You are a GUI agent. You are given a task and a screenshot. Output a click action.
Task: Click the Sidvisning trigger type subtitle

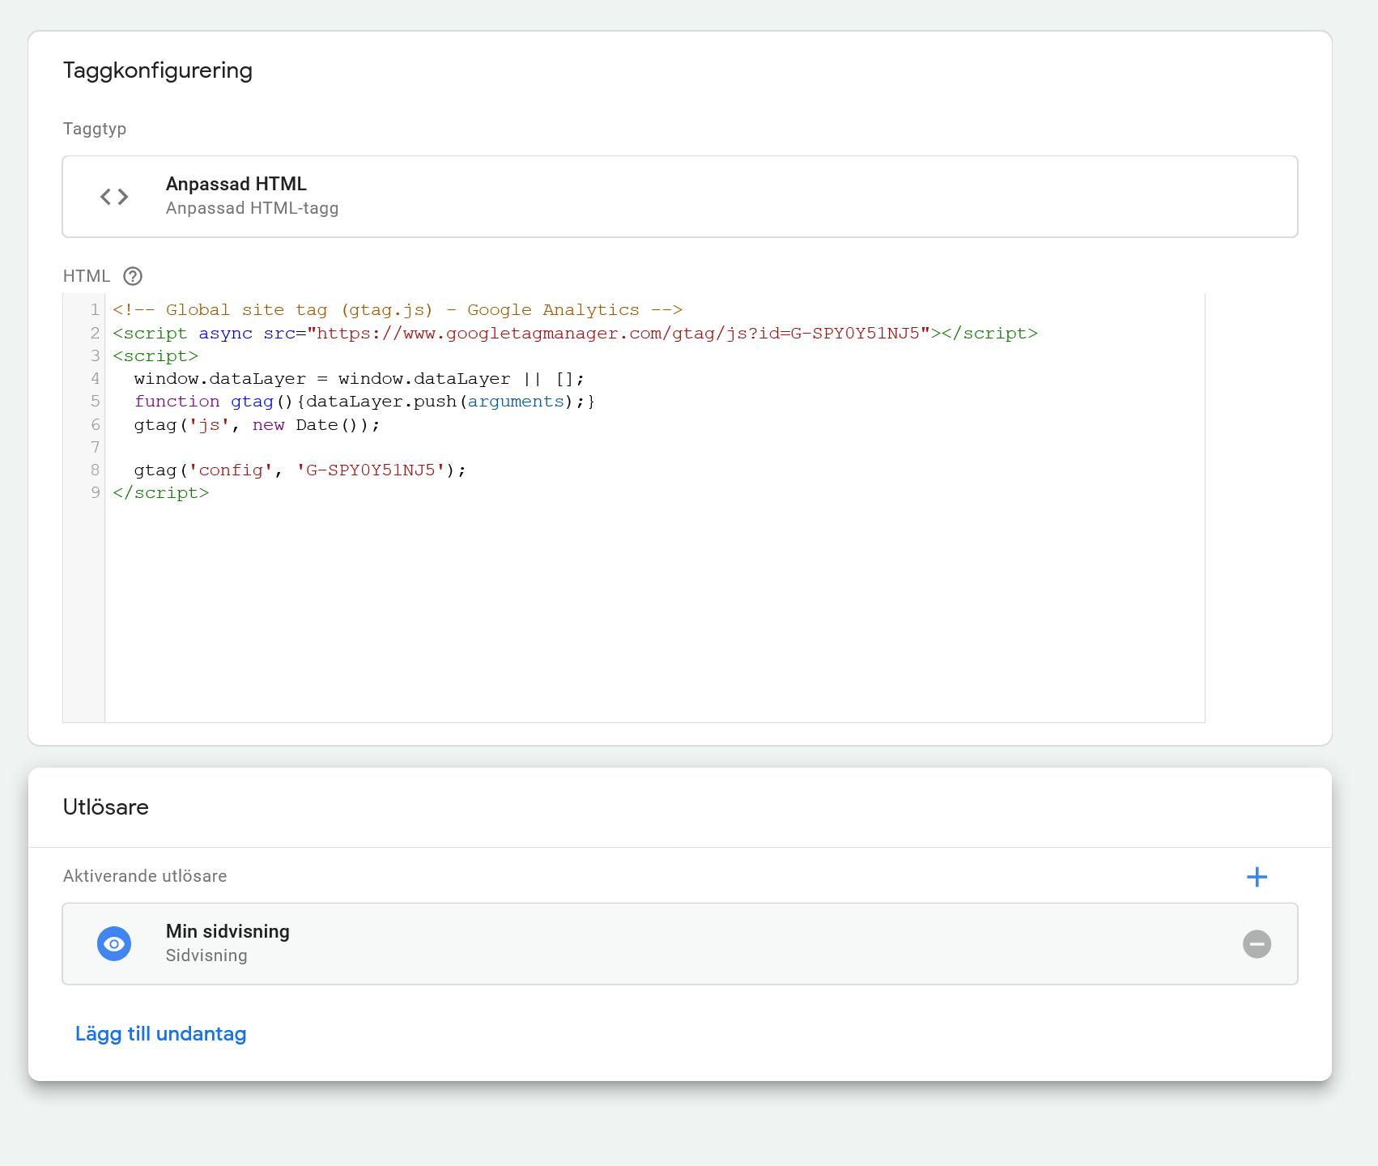click(206, 955)
